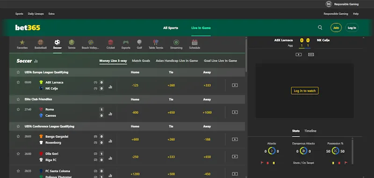
Task: Open match stats icon for AEK Larnaca row
Action: pyautogui.click(x=110, y=87)
